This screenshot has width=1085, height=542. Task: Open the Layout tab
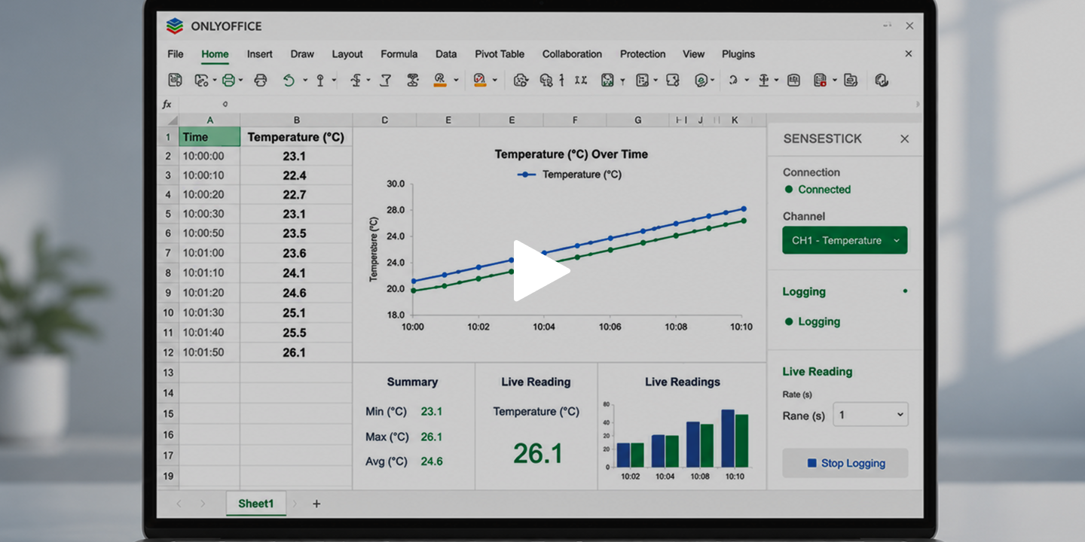pos(347,54)
